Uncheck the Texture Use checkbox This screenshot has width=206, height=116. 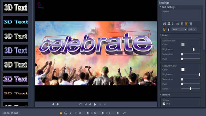coord(164,104)
